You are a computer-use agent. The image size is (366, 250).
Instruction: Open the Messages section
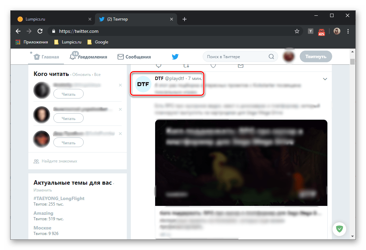point(134,57)
